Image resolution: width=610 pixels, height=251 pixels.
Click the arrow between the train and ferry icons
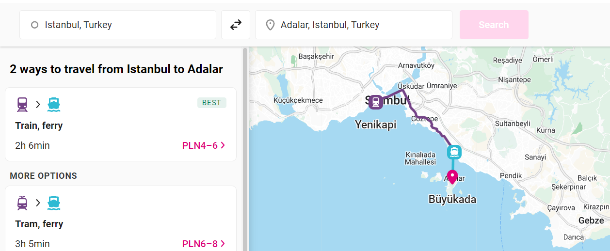click(x=38, y=104)
